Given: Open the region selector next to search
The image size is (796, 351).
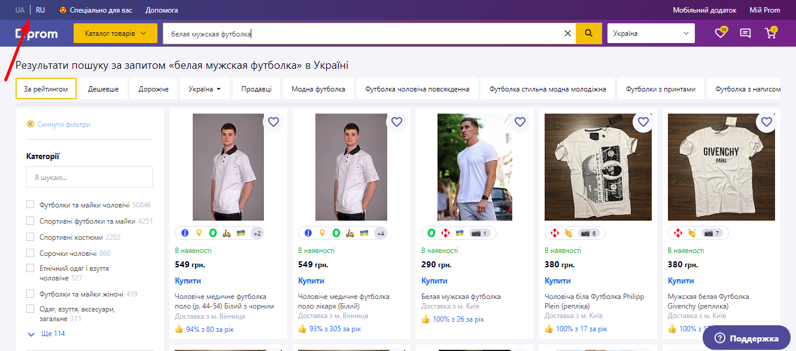Looking at the screenshot, I should 651,33.
